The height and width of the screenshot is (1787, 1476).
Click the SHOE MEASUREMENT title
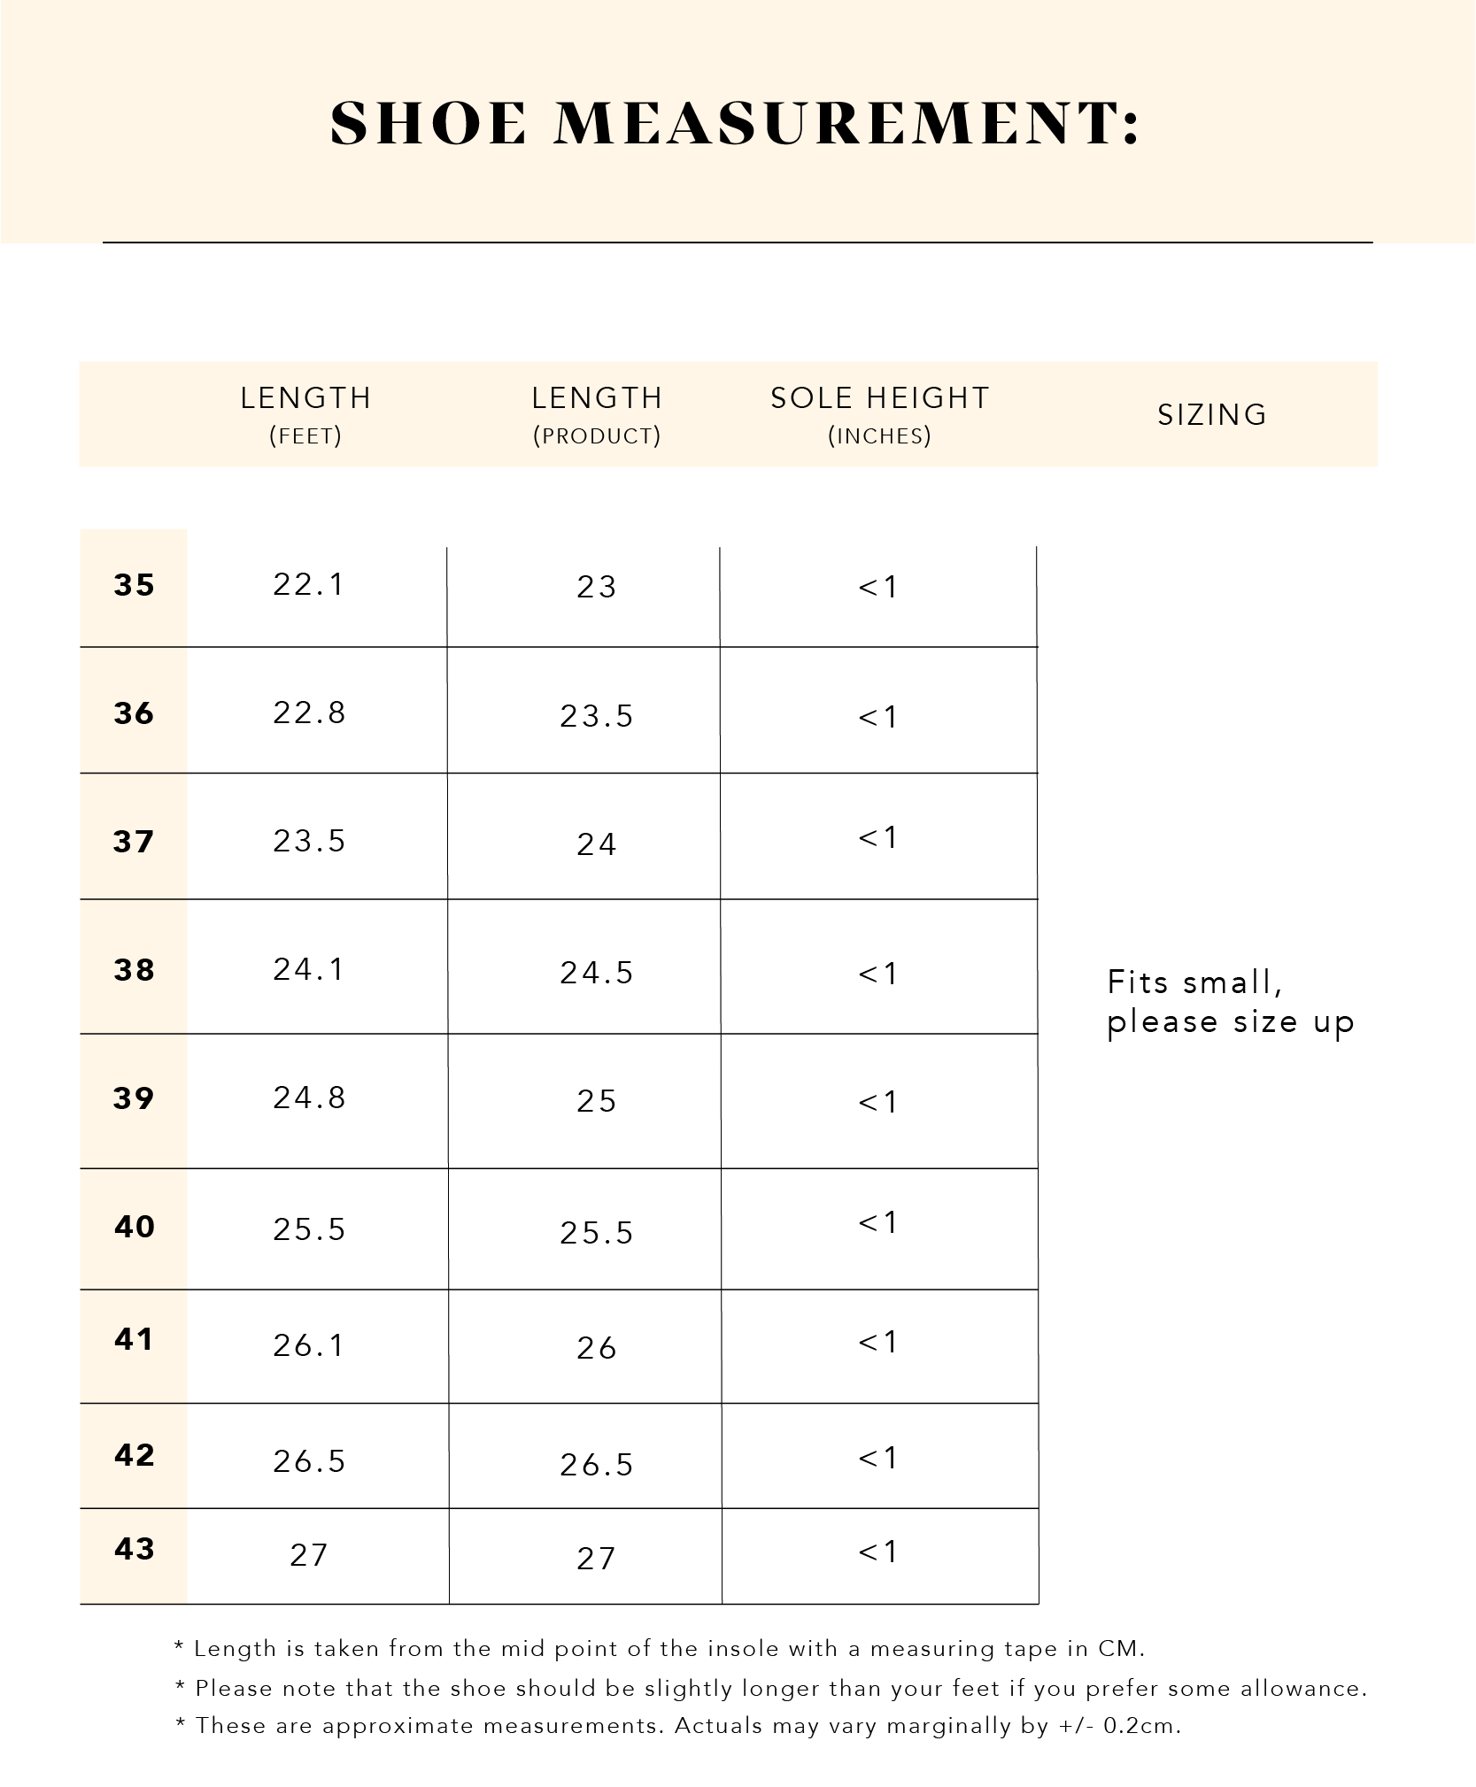pos(735,122)
